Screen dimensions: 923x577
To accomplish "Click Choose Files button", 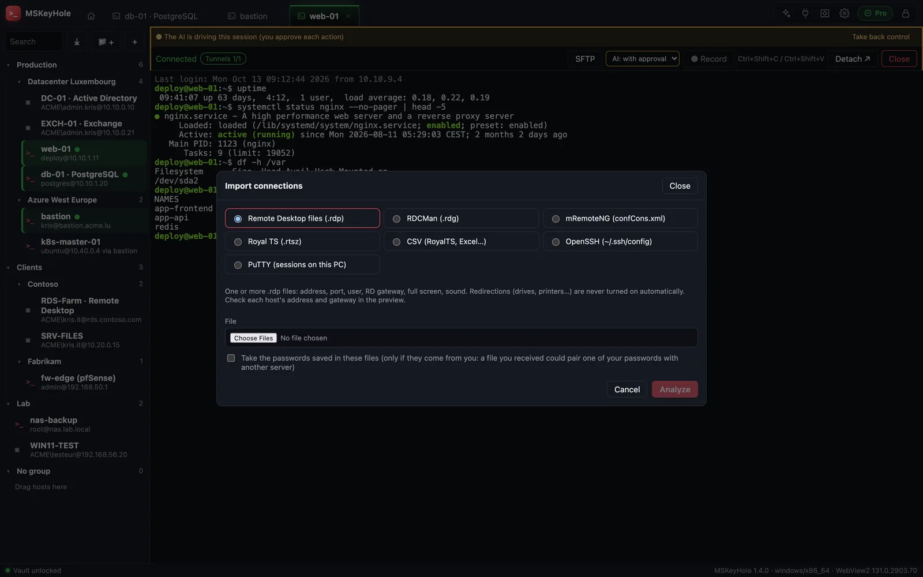I will pyautogui.click(x=253, y=338).
